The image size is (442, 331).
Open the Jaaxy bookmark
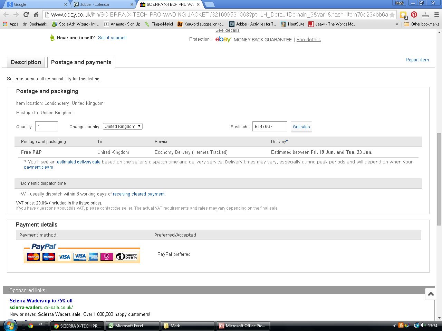[332, 24]
